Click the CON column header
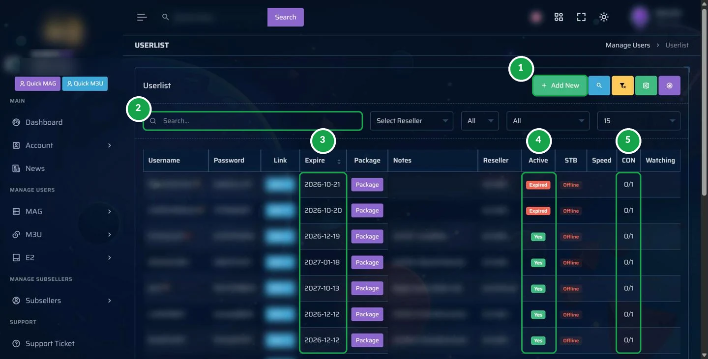 628,161
